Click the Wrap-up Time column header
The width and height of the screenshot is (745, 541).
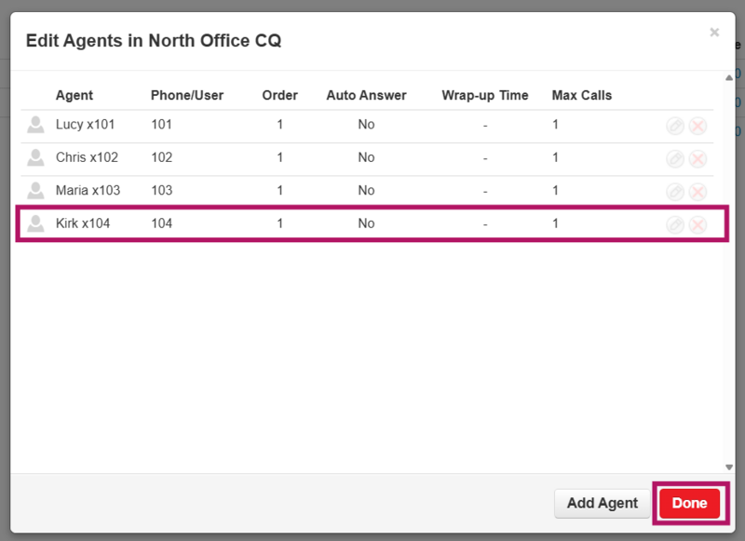pyautogui.click(x=484, y=95)
